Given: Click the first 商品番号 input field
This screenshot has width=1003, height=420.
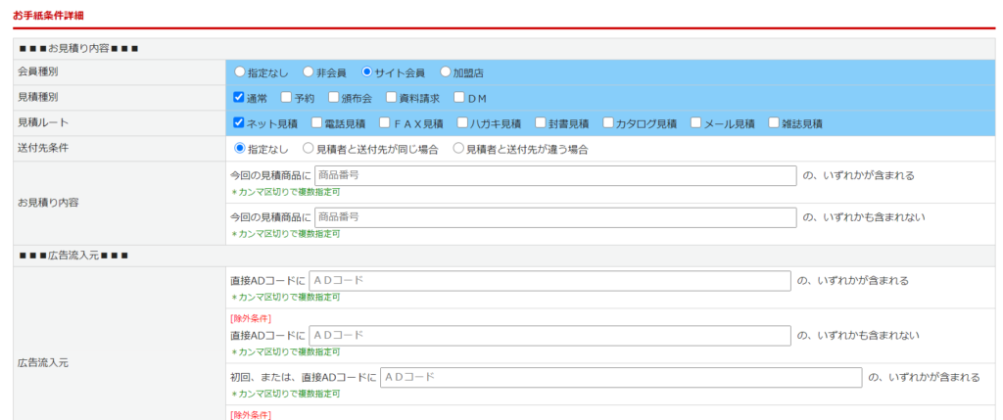Looking at the screenshot, I should coord(555,175).
